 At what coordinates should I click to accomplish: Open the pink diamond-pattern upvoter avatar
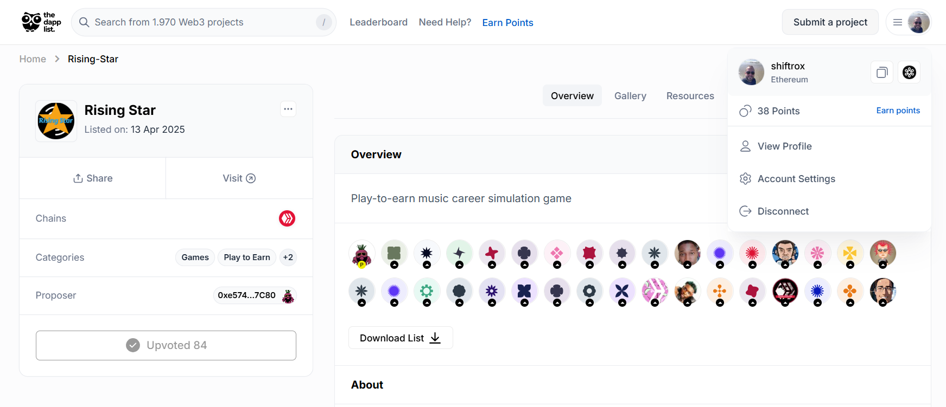557,253
